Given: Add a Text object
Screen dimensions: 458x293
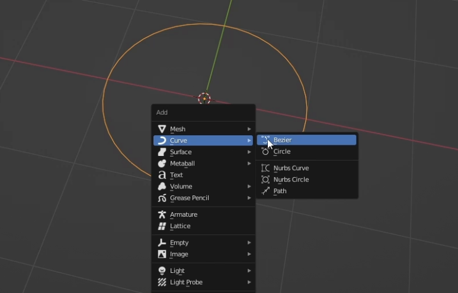Looking at the screenshot, I should tap(203, 175).
